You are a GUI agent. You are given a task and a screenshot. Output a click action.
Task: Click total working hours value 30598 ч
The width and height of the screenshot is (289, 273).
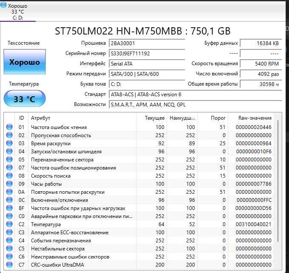point(261,84)
